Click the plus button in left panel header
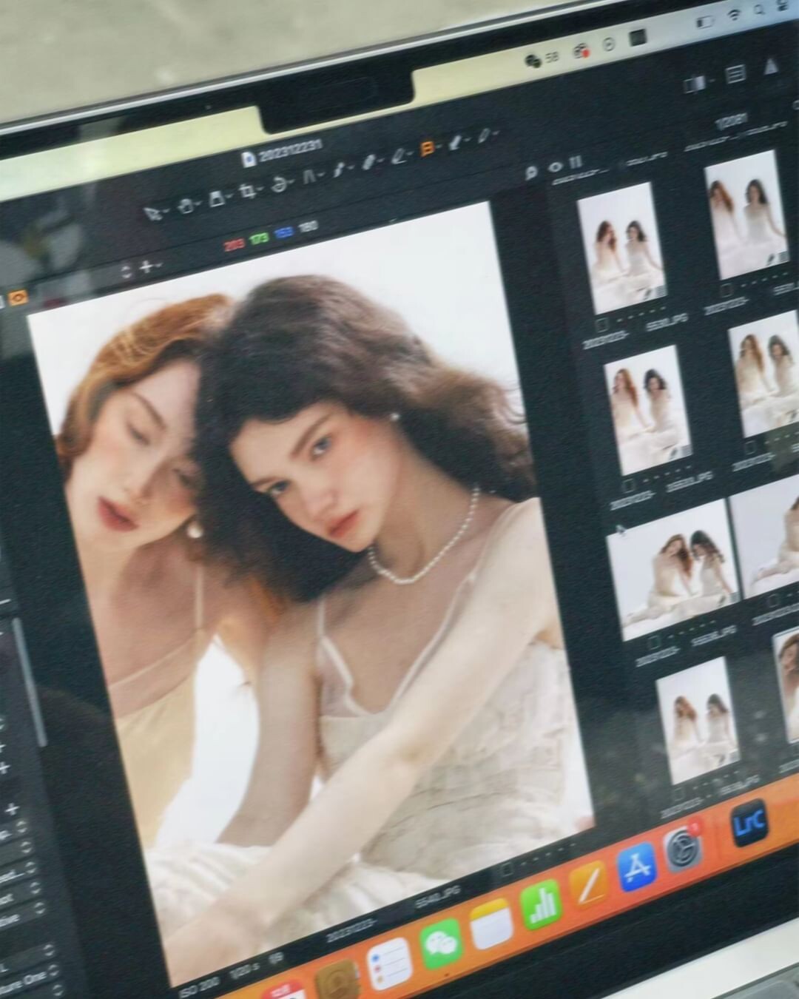Viewport: 799px width, 999px height. pyautogui.click(x=146, y=266)
